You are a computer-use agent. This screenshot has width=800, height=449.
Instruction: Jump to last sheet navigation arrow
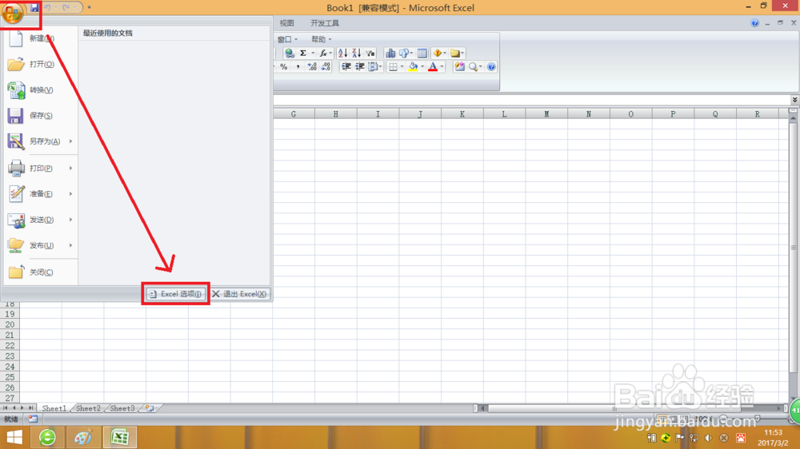click(x=30, y=408)
